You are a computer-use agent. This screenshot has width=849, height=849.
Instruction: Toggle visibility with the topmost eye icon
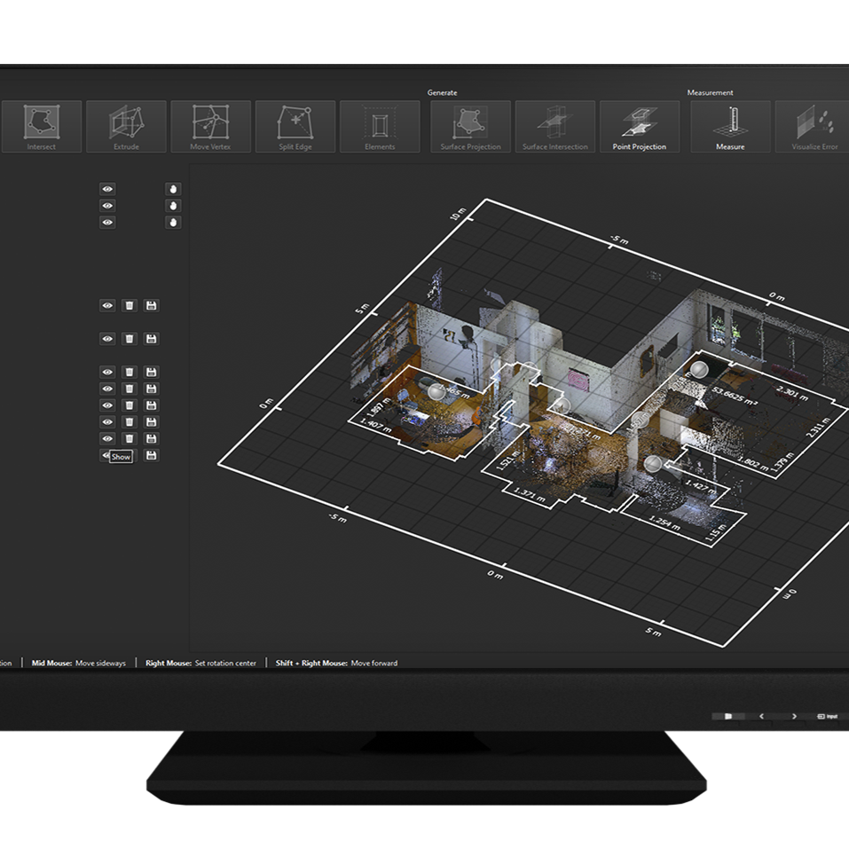(x=107, y=189)
